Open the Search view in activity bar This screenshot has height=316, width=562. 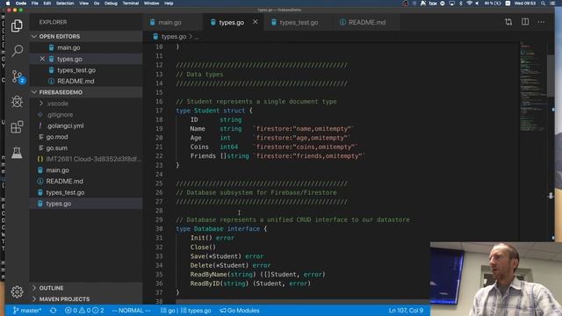tap(17, 51)
